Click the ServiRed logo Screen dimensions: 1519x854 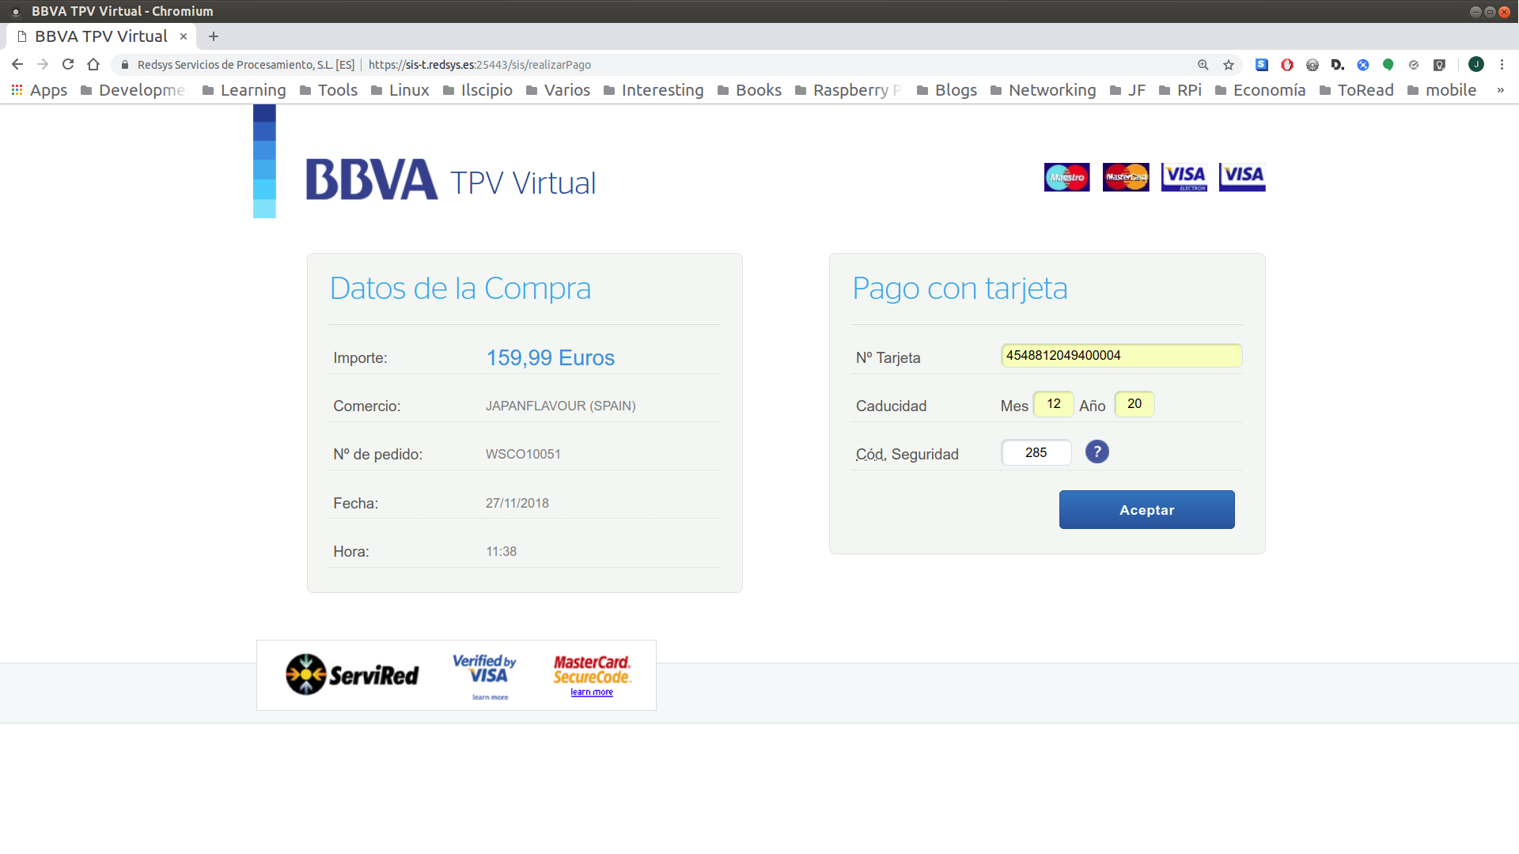pos(352,675)
